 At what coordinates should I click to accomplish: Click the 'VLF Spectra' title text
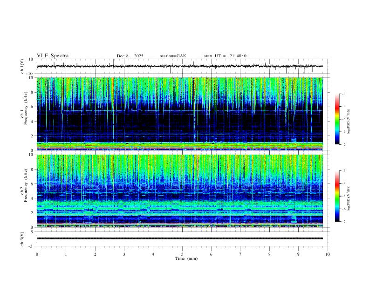(53, 56)
